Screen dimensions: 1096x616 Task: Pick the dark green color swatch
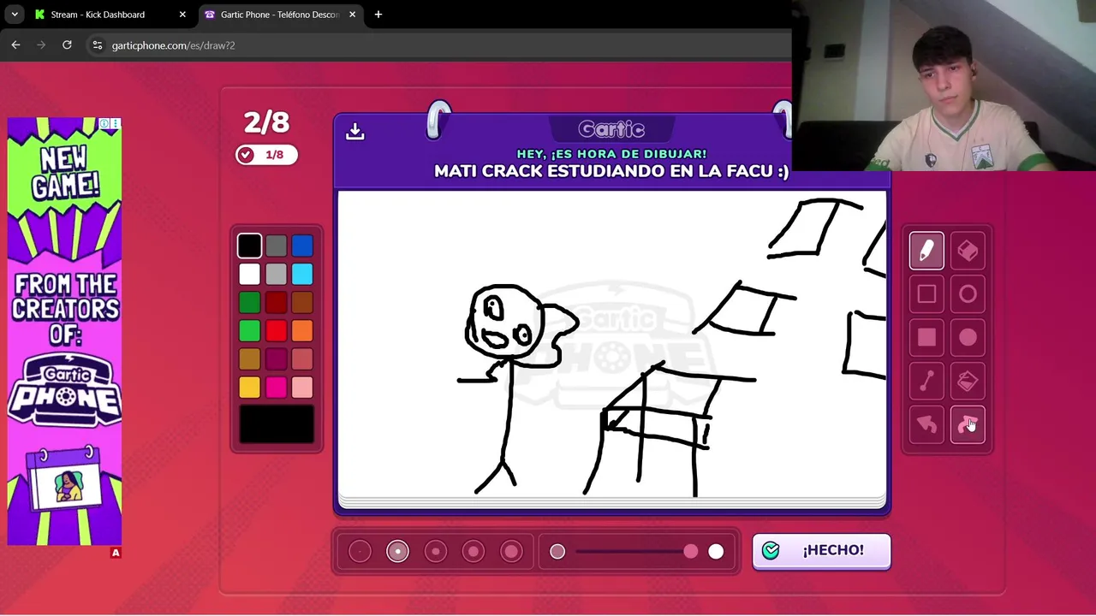tap(249, 302)
